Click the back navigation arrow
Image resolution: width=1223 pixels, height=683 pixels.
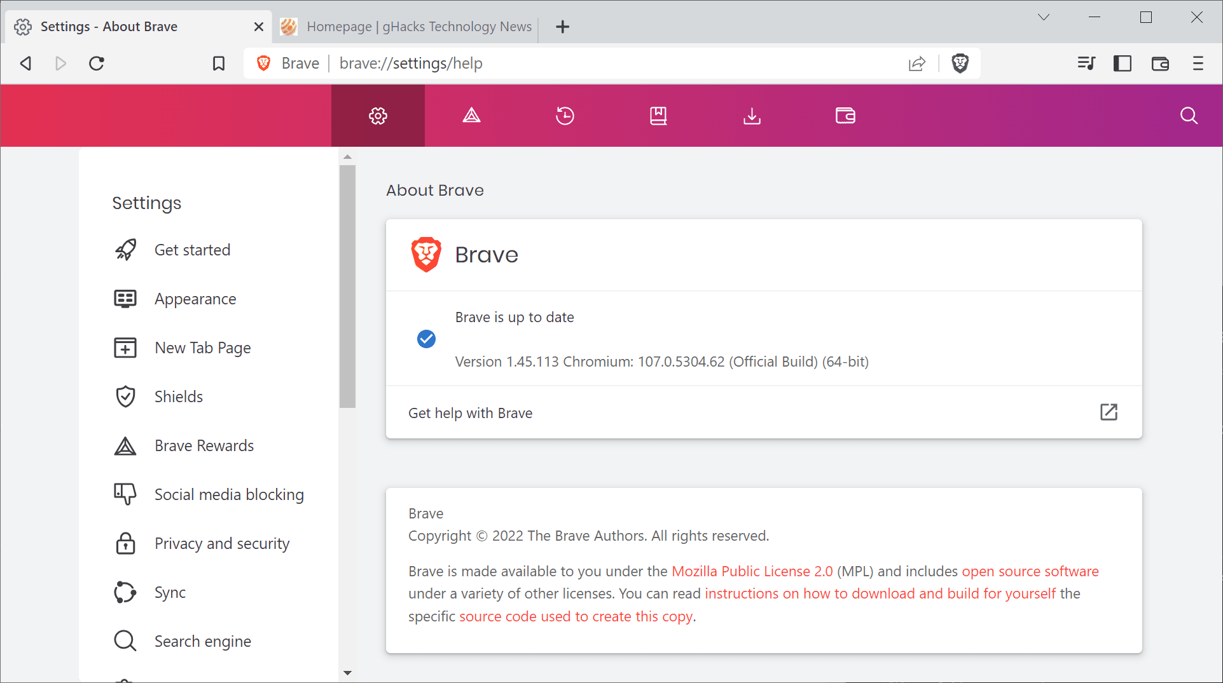click(25, 64)
